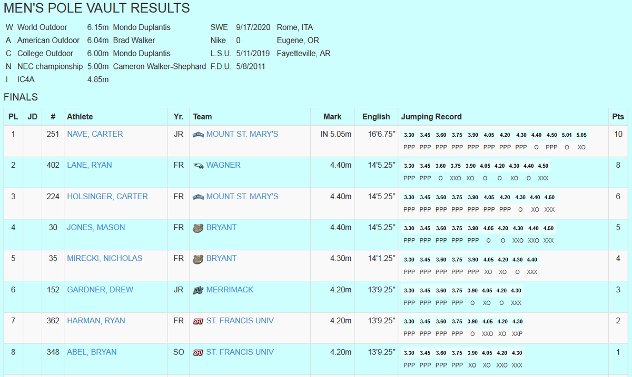Click bib number 362
The width and height of the screenshot is (632, 377).
tap(53, 321)
